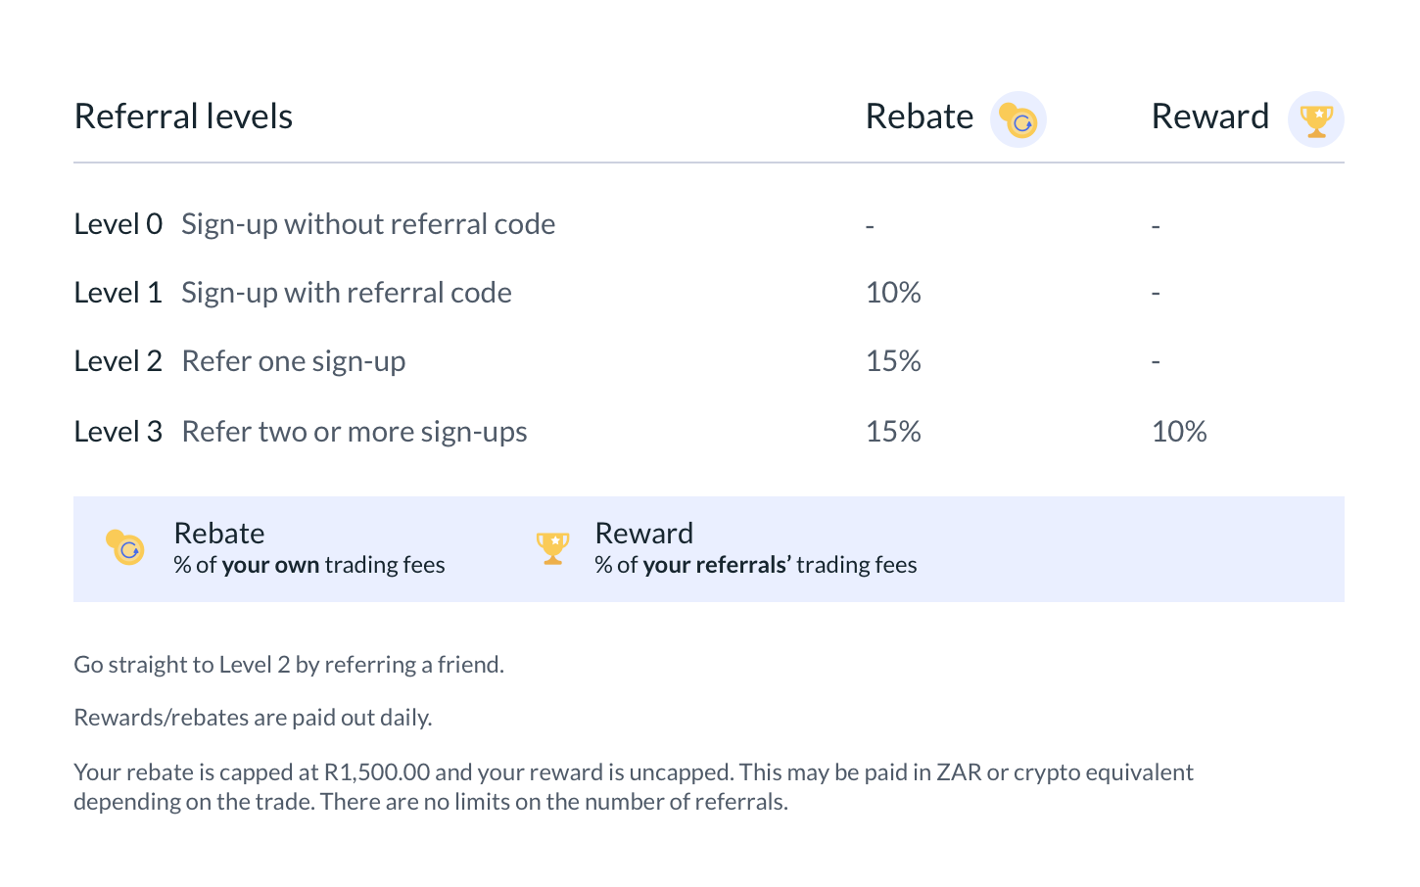Select the Level 3 row label
Viewport: 1420px width, 887px height.
(118, 432)
